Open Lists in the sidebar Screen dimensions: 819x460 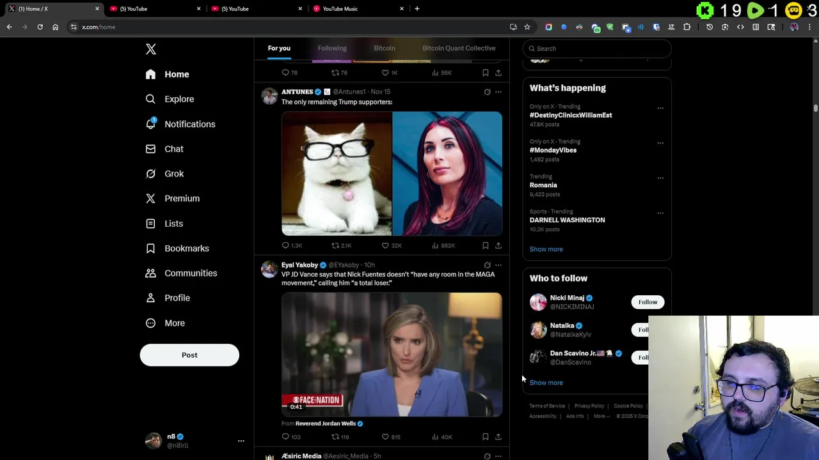(x=164, y=224)
